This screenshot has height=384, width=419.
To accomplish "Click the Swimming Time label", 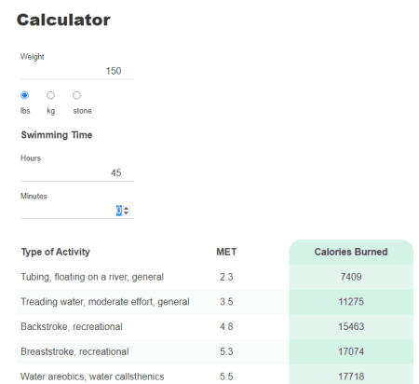I will (57, 135).
